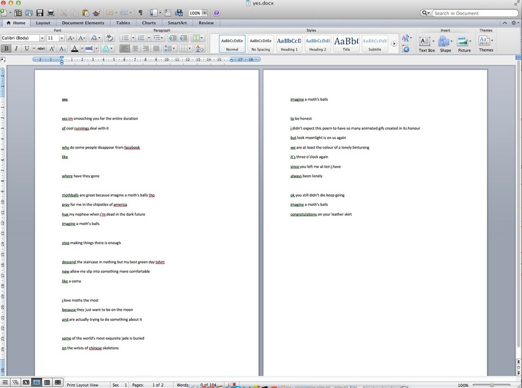Click the Format Painter brush icon

(x=96, y=13)
